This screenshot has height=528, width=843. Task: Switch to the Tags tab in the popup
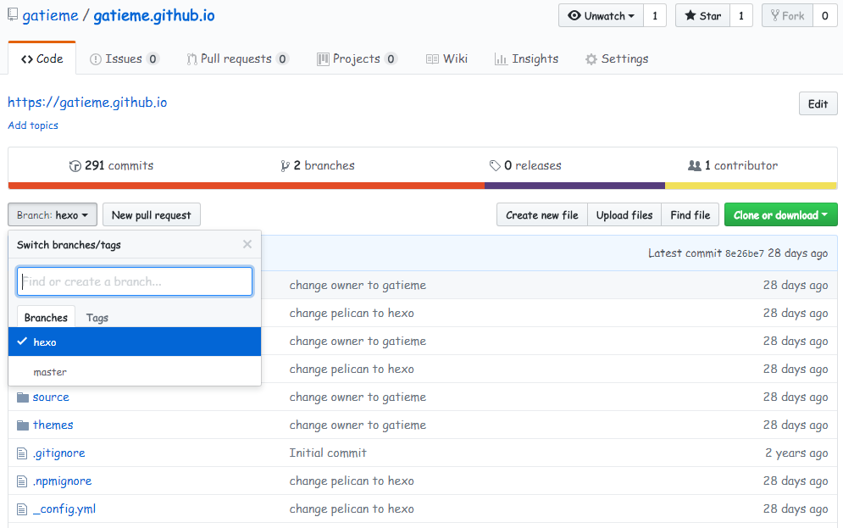97,318
